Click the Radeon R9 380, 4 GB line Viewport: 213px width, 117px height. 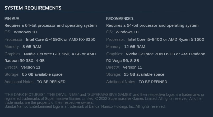click(25, 61)
